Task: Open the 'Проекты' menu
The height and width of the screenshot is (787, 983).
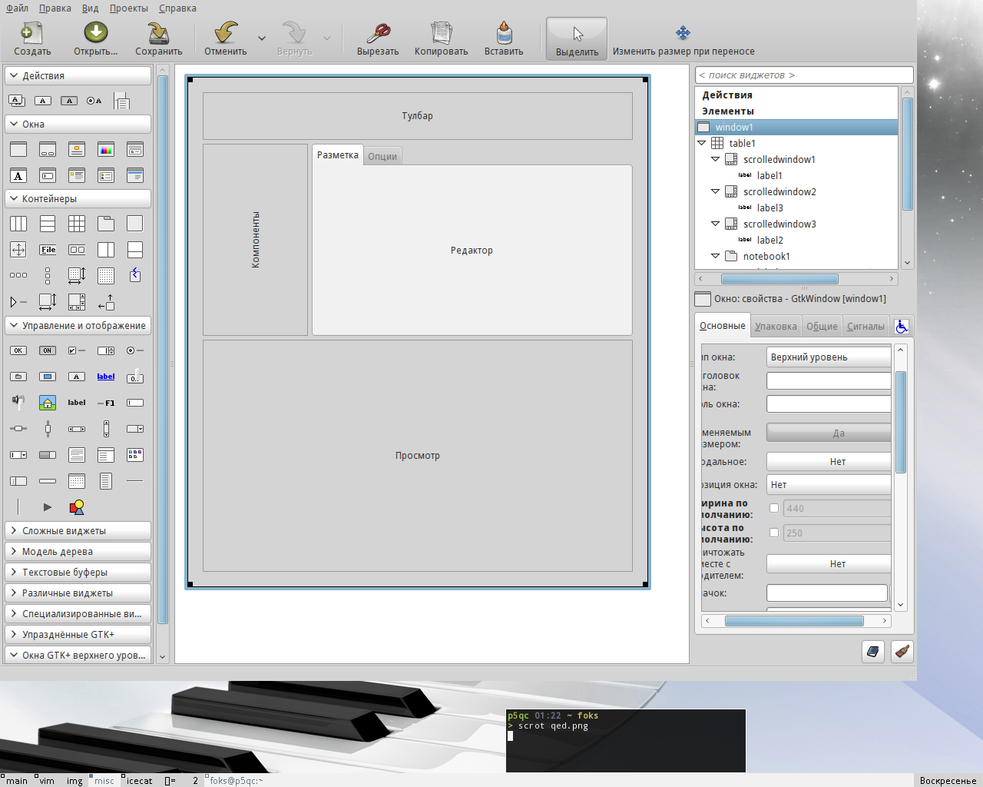Action: (x=129, y=8)
